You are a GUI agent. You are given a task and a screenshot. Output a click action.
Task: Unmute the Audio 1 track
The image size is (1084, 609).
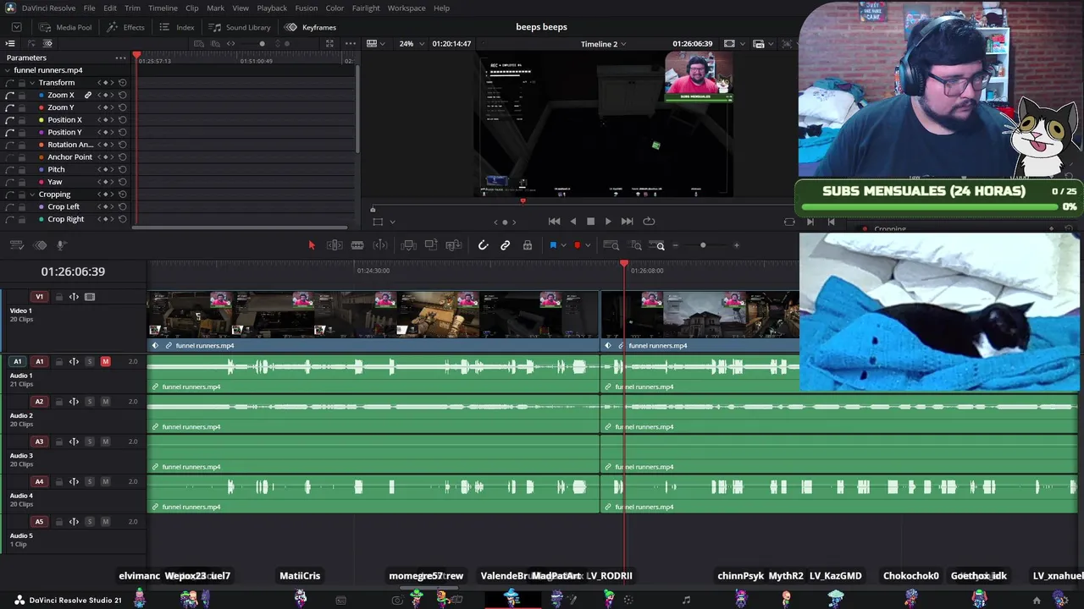point(105,362)
